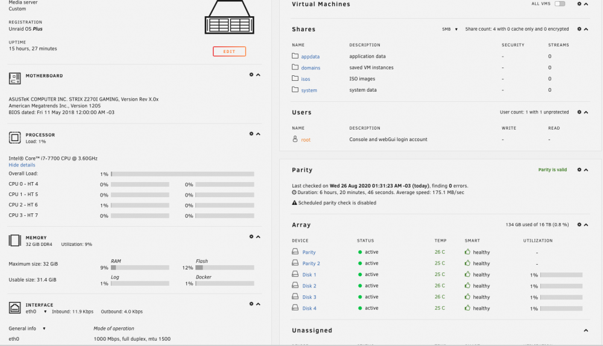Collapse the Parity section chevron
This screenshot has height=346, width=603.
tap(586, 170)
